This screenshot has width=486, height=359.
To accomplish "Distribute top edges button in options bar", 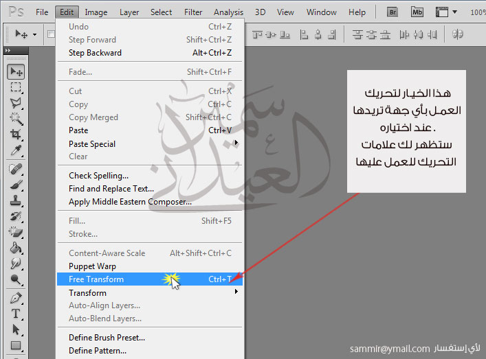I will pyautogui.click(x=357, y=34).
